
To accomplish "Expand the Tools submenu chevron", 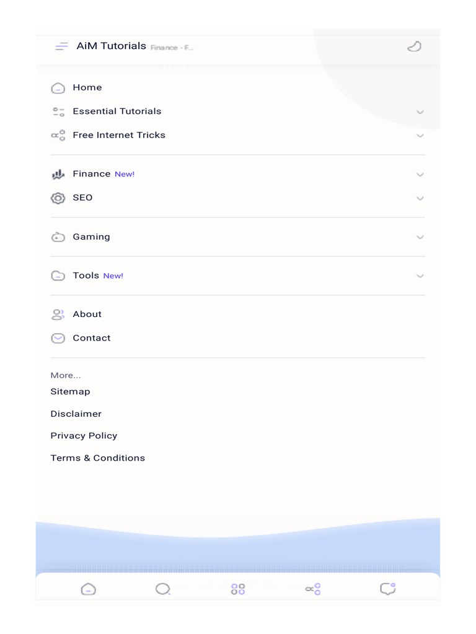I will [x=420, y=276].
